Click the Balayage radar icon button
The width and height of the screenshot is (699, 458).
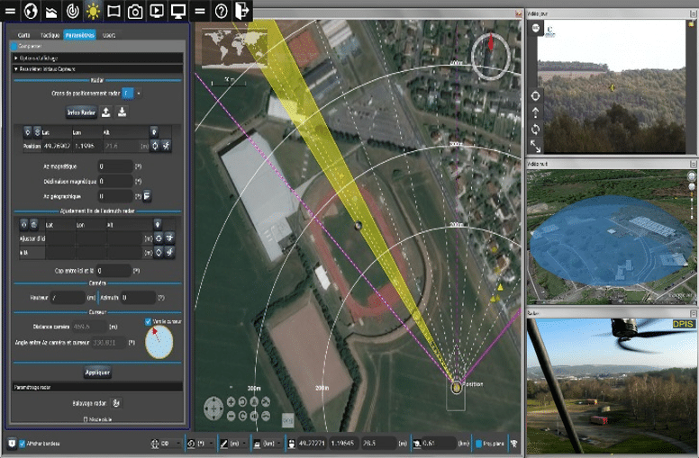pos(116,403)
